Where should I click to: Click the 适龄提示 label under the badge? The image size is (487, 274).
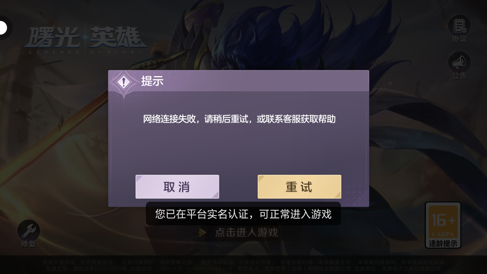click(x=443, y=244)
